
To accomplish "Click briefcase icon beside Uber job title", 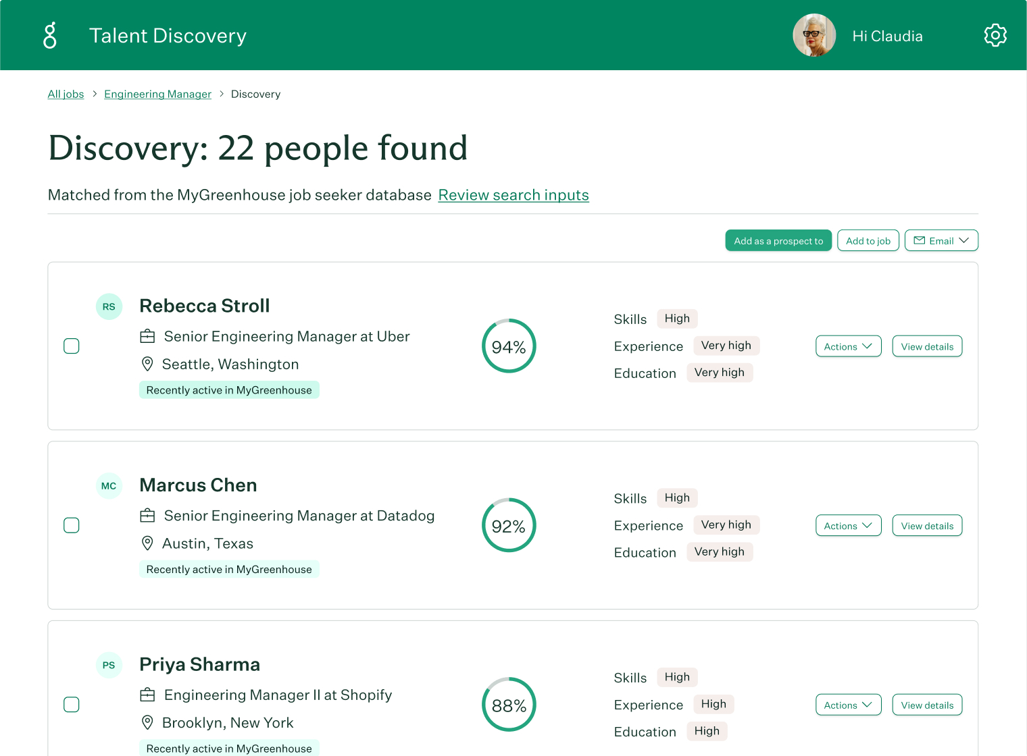I will coord(147,336).
